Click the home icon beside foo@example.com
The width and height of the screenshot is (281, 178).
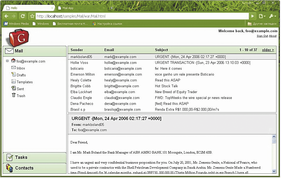click(13, 61)
